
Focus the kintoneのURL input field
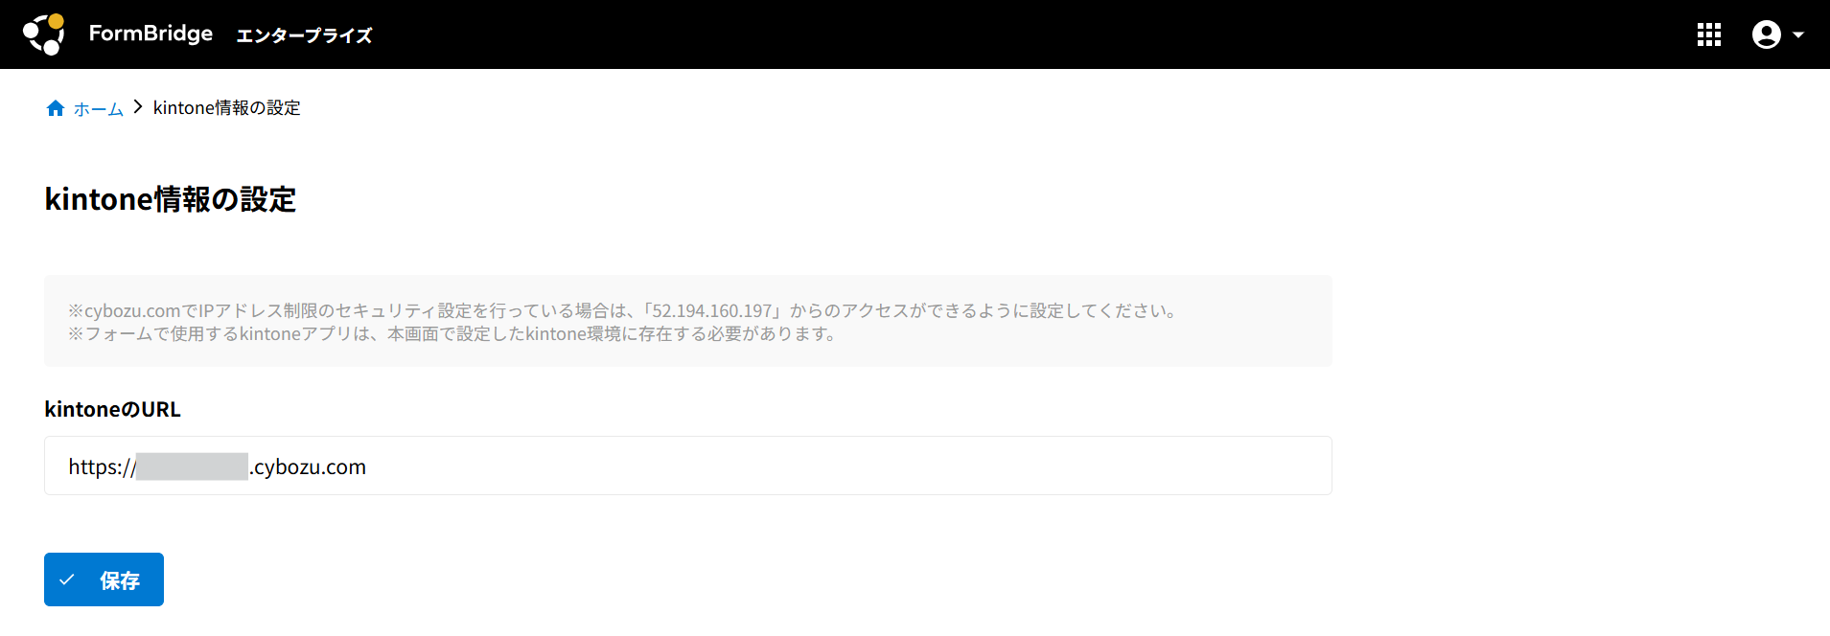click(688, 466)
